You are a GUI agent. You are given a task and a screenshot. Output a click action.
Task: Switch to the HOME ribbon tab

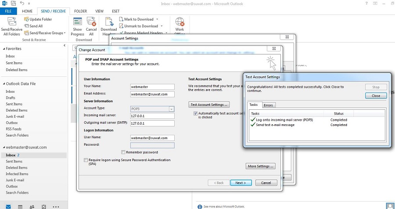27,11
